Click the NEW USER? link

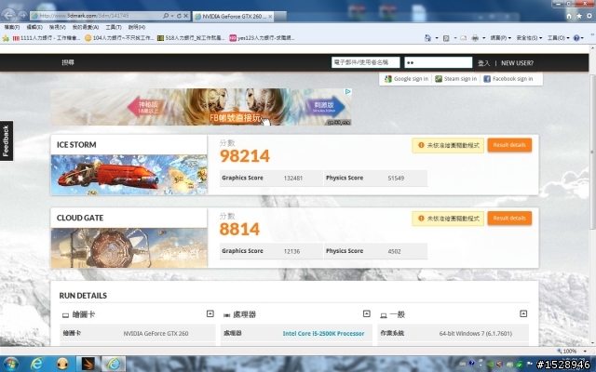coord(517,63)
